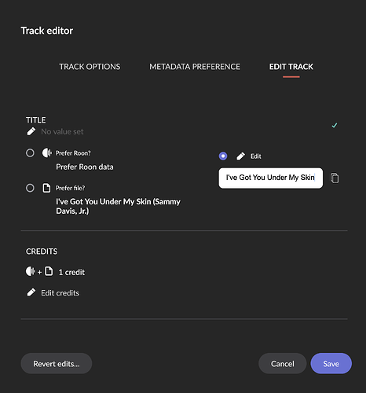Click the pencil icon next to Edit label
This screenshot has height=393, width=366.
click(240, 156)
